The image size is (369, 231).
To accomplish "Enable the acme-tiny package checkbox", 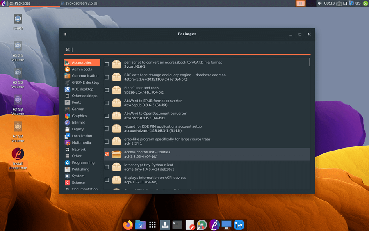I will point(107,167).
